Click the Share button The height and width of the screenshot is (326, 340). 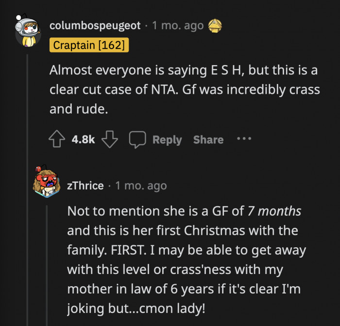(208, 140)
